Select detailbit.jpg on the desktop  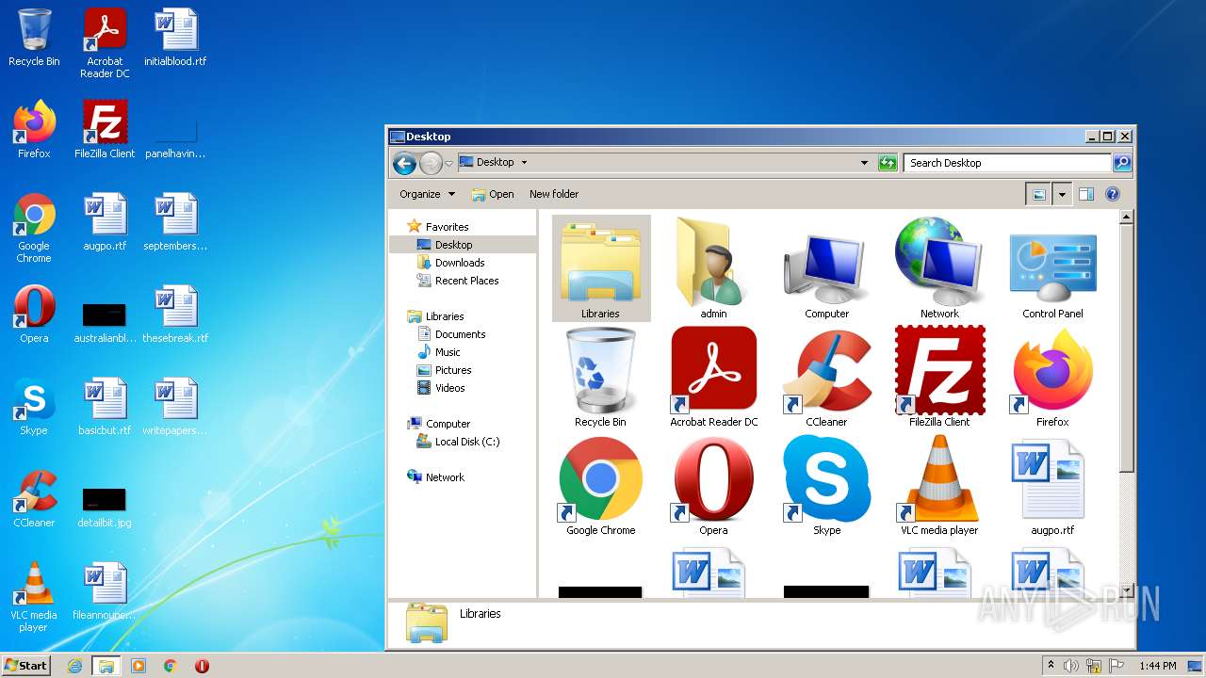point(105,507)
